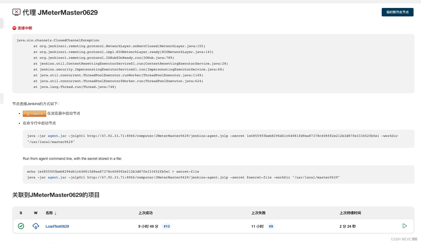Sort table by 名称 column
The height and width of the screenshot is (243, 421).
pos(51,213)
